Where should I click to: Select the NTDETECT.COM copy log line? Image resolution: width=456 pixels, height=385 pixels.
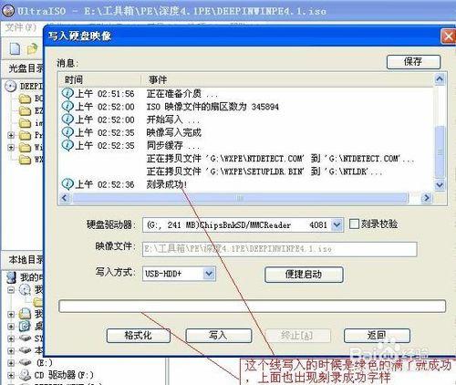[280, 159]
